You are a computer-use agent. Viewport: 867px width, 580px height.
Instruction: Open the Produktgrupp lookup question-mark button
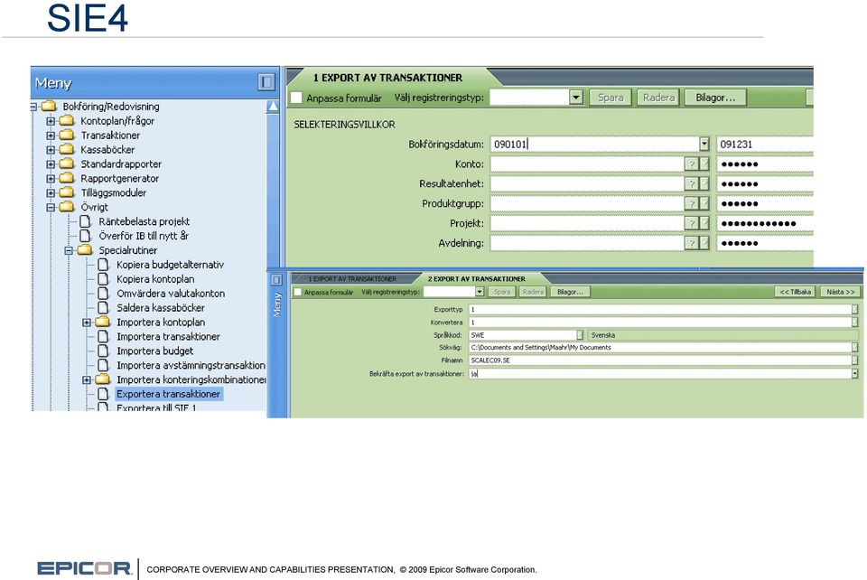tap(691, 203)
